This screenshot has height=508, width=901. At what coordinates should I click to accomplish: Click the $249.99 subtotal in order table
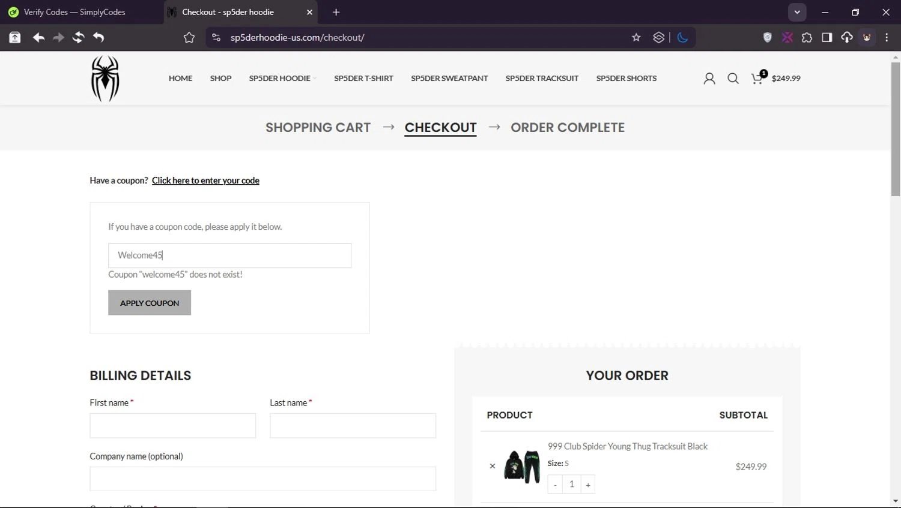(x=751, y=467)
